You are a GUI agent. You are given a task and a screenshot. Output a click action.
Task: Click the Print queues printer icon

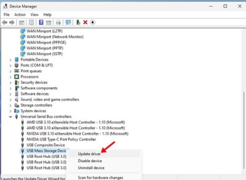[17, 71]
